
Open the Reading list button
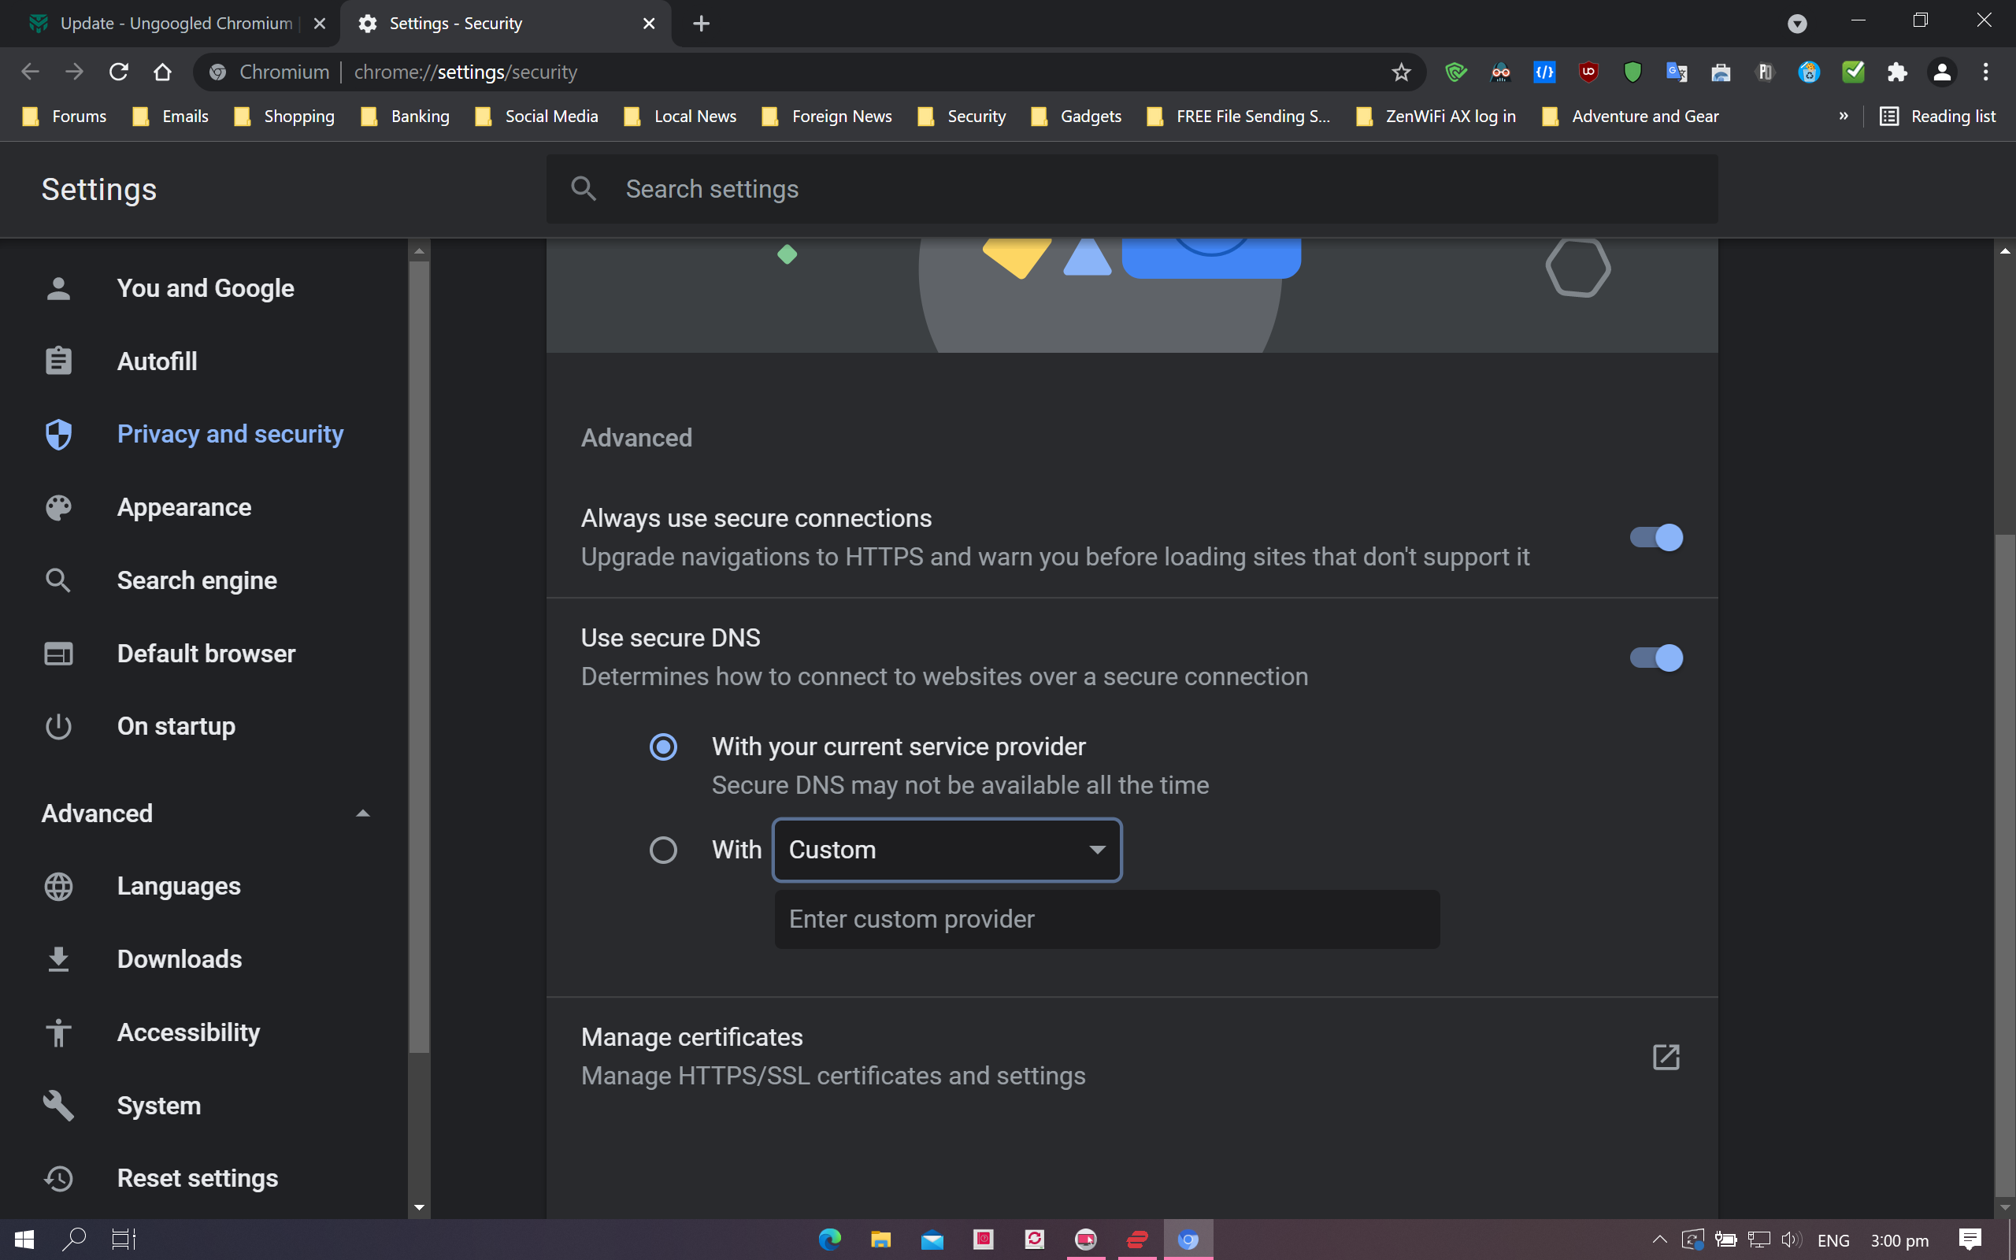[1938, 116]
